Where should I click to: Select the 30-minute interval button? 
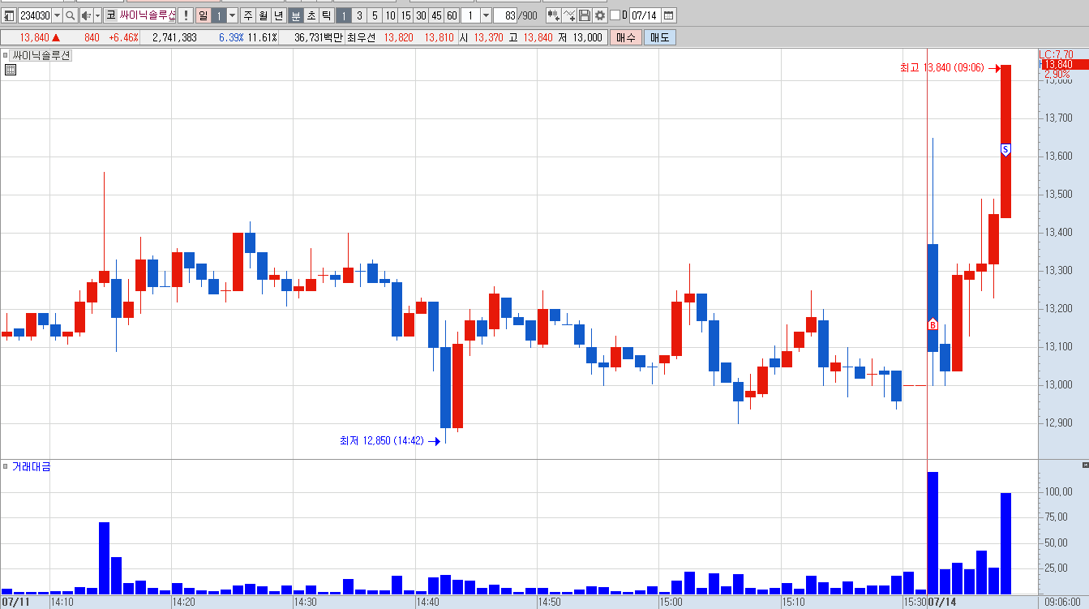click(x=421, y=15)
